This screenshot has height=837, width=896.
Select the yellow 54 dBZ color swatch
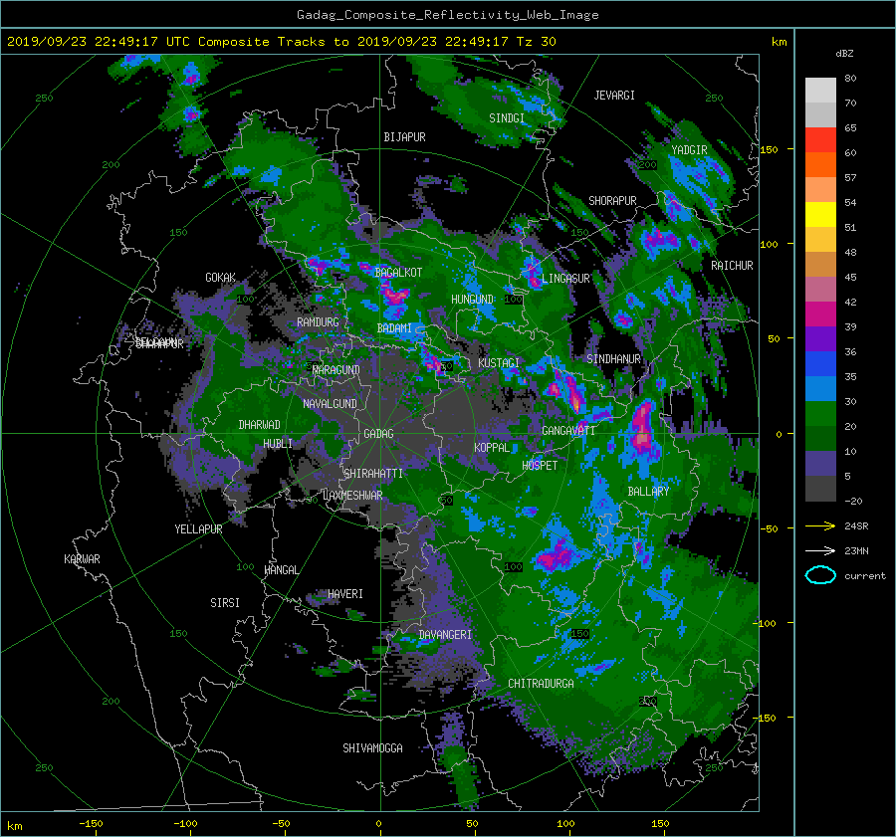pyautogui.click(x=820, y=214)
